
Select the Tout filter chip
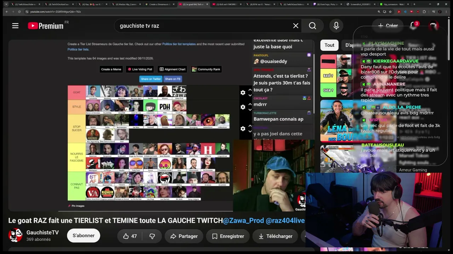[329, 45]
